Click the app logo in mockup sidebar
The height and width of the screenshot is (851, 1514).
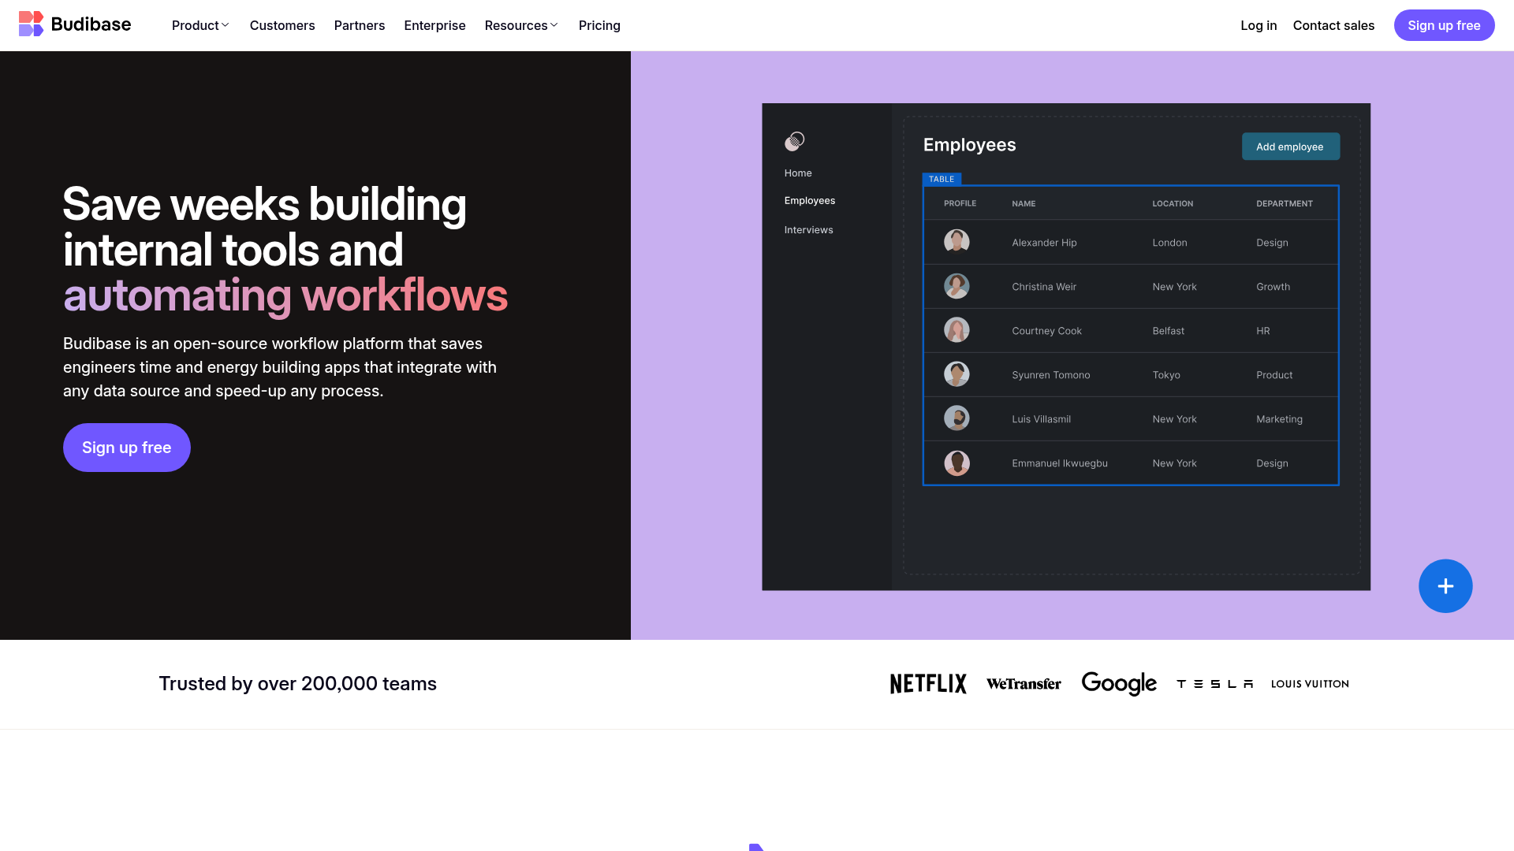click(x=794, y=141)
